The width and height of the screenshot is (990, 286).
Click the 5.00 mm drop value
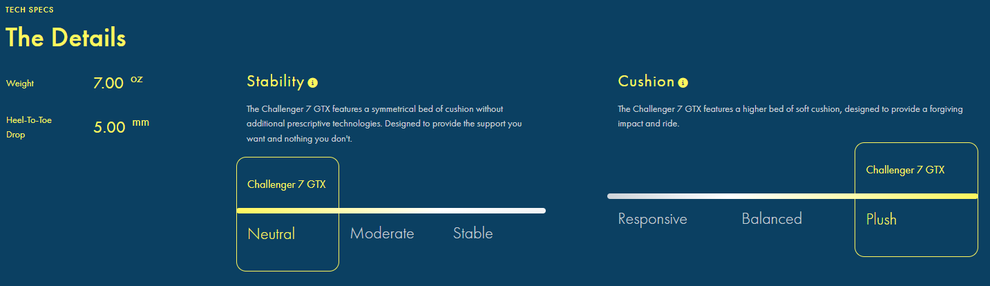[x=121, y=126]
